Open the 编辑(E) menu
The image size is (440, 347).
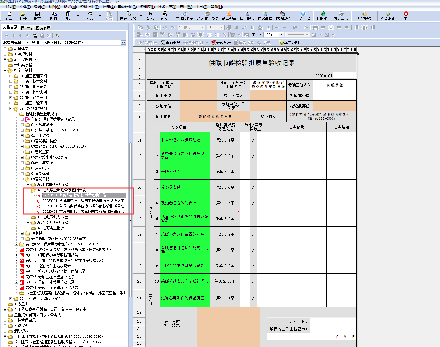[40, 7]
